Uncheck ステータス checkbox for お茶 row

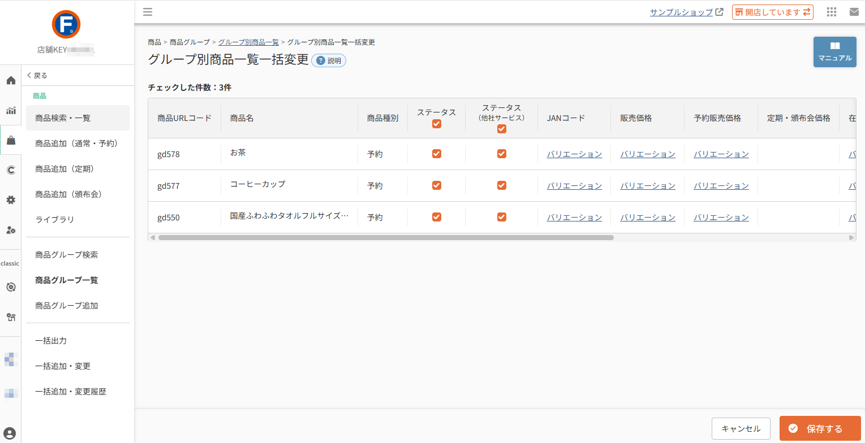pyautogui.click(x=437, y=154)
